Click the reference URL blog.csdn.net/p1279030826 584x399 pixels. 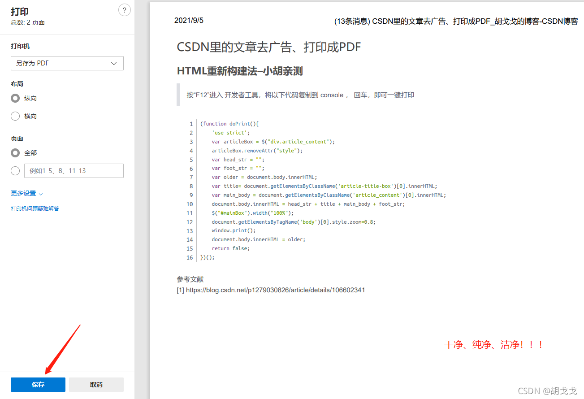[x=276, y=290]
